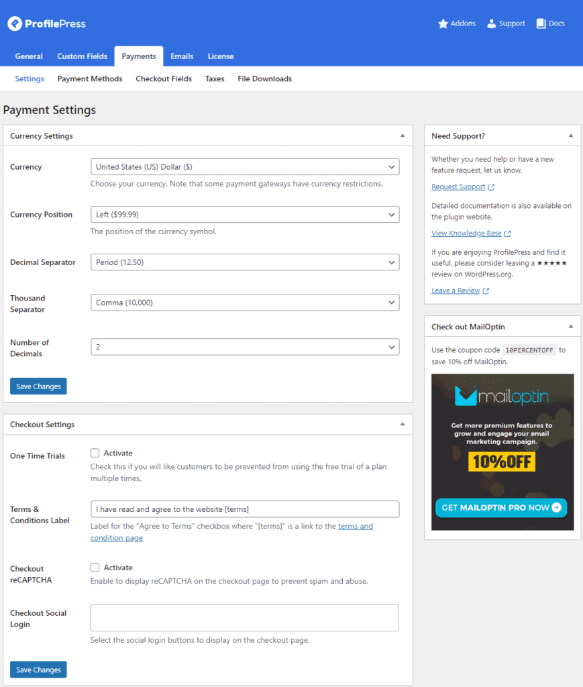The height and width of the screenshot is (687, 583).
Task: Click the Request Support link
Action: tap(458, 187)
